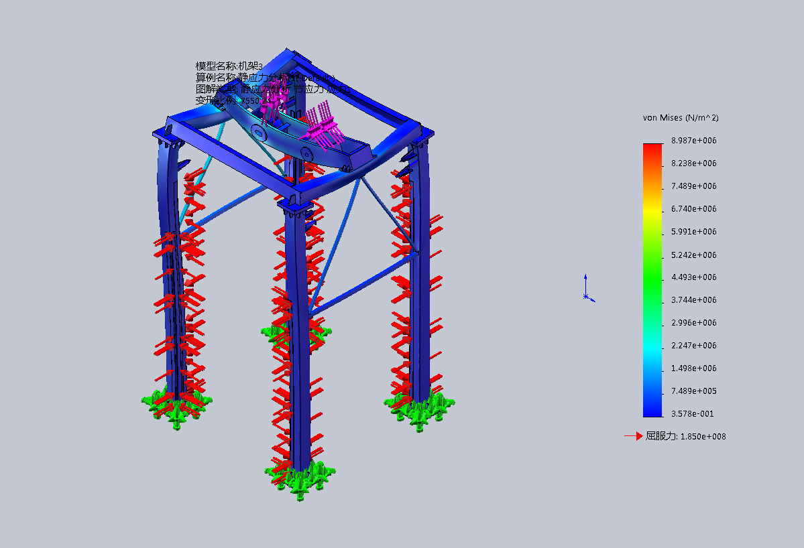The height and width of the screenshot is (548, 804).
Task: Click the minimum legend value 3.578e-001
Action: click(x=692, y=414)
